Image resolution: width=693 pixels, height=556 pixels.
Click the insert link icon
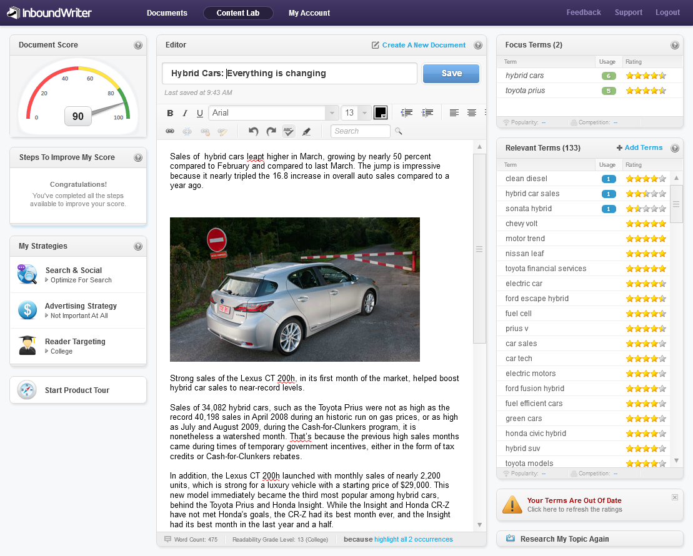pos(170,131)
